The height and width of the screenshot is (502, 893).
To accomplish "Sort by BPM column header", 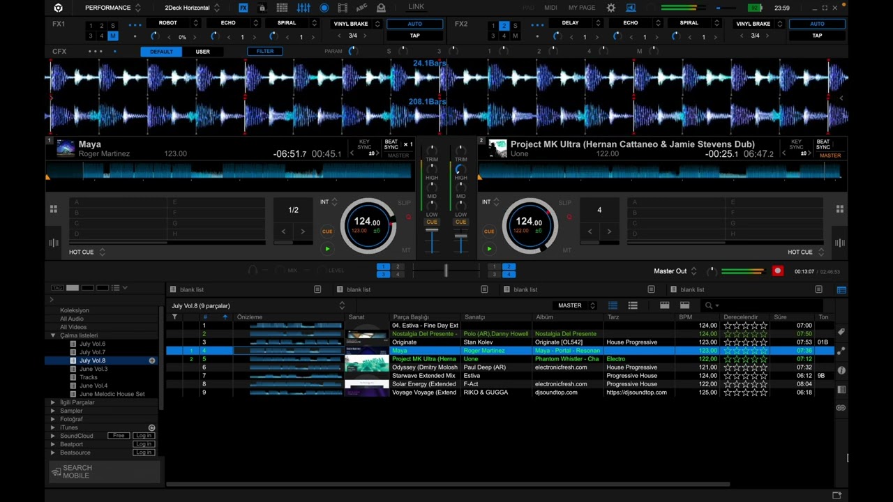I will [686, 317].
